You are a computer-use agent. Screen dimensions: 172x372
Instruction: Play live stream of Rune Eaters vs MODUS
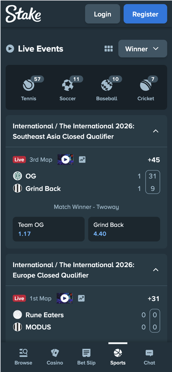pyautogui.click(x=65, y=298)
